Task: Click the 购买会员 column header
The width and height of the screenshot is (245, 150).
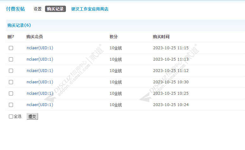Action: 35,37
